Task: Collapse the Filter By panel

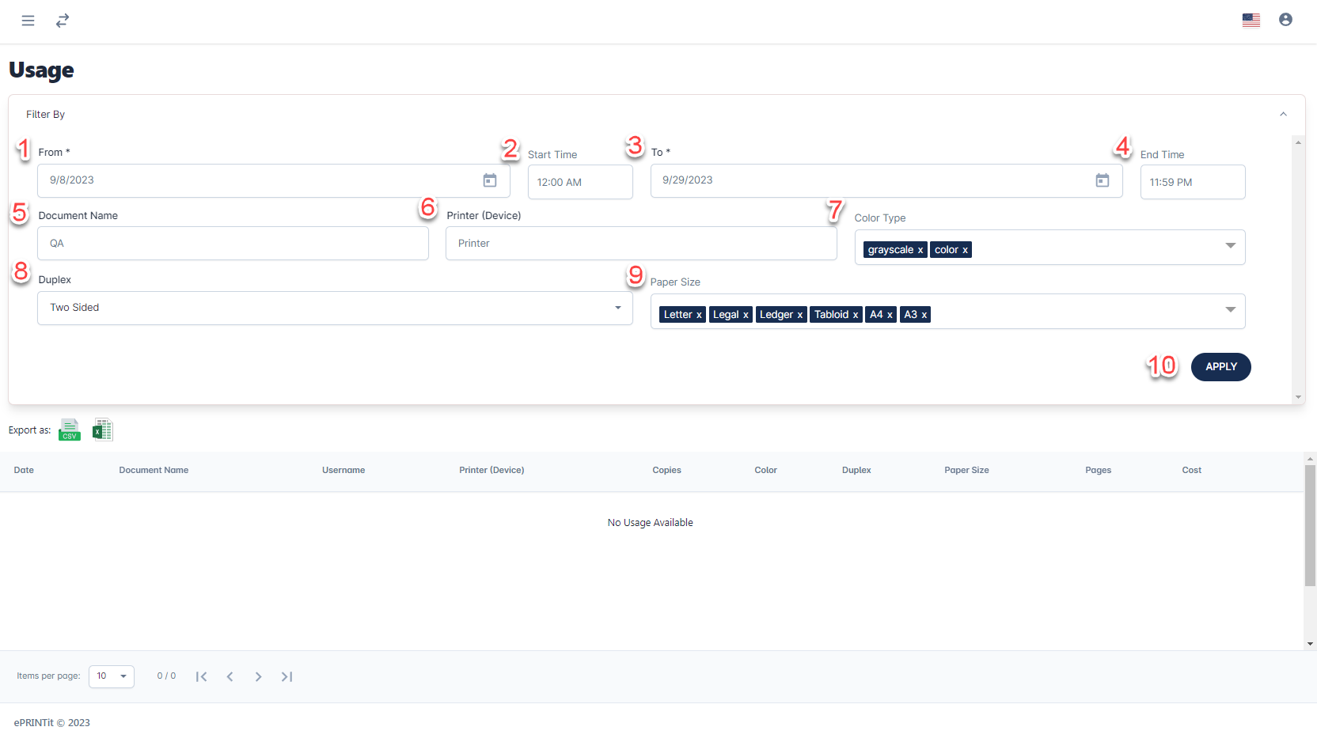Action: click(x=1283, y=115)
